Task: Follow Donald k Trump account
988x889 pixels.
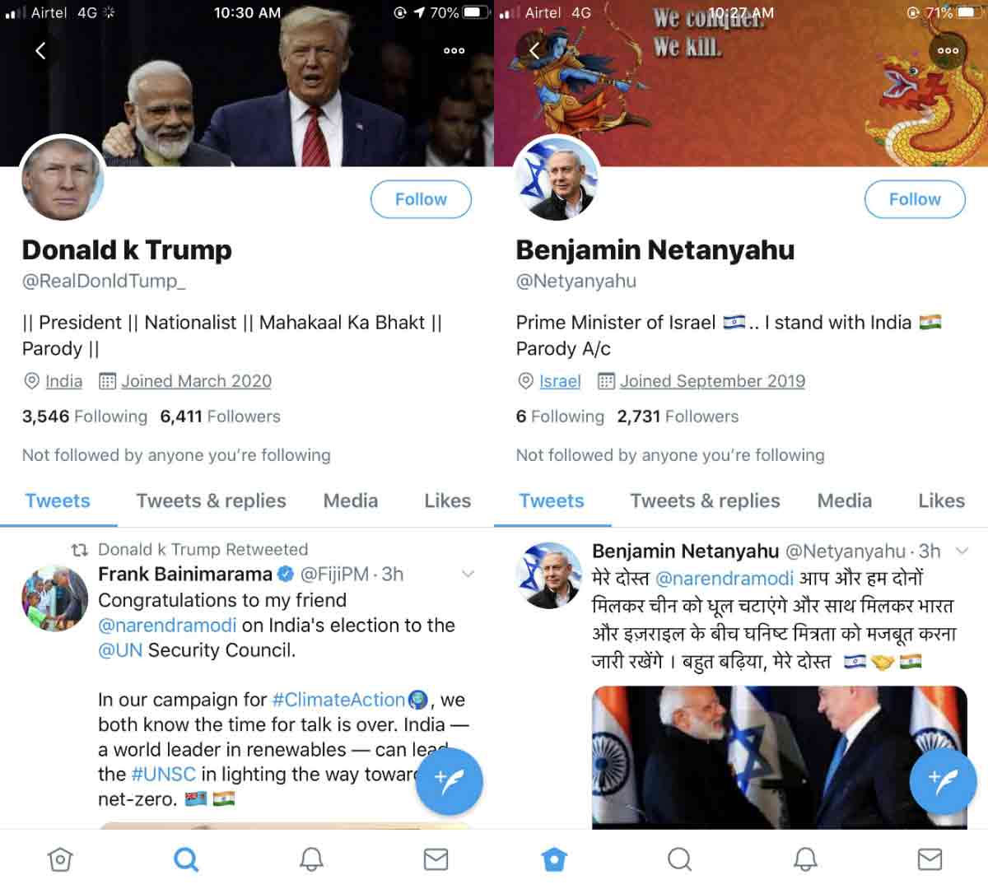Action: pyautogui.click(x=421, y=199)
